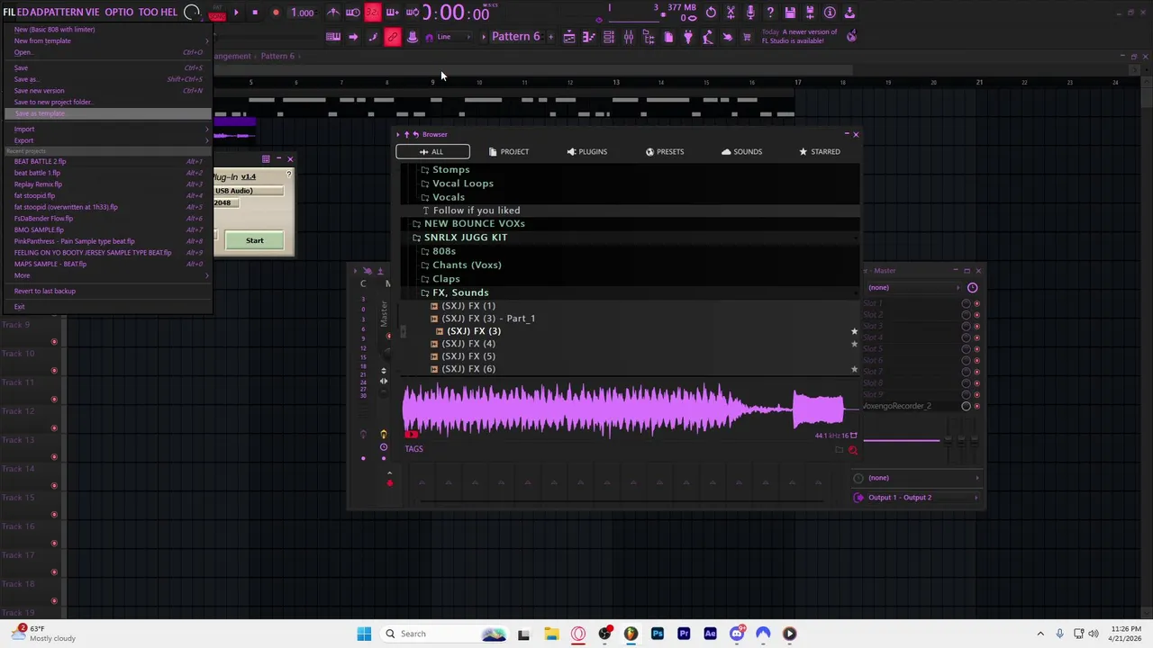1153x648 pixels.
Task: Click the help question mark icon
Action: click(770, 13)
